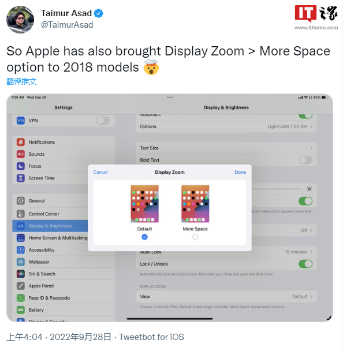Tap the Sounds speaker icon
343x351 pixels.
(x=21, y=154)
